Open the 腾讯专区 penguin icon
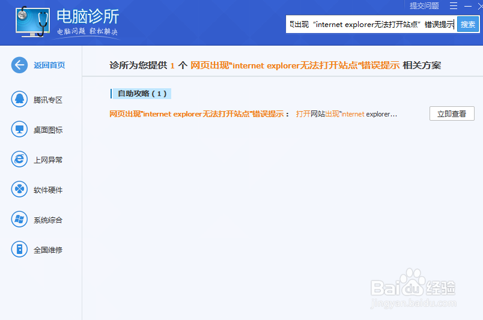Viewport: 483px width, 320px height. tap(19, 99)
